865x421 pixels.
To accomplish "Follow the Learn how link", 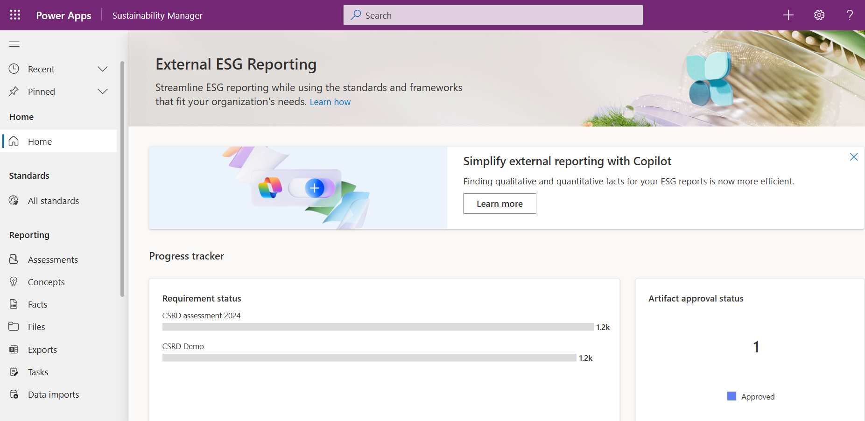I will coord(330,102).
